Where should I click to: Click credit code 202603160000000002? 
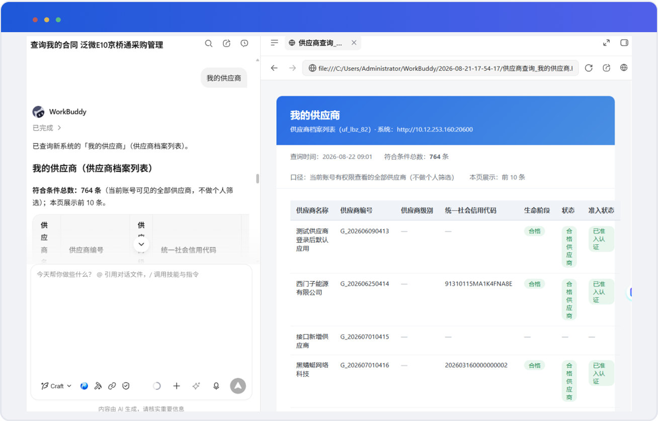pos(476,365)
